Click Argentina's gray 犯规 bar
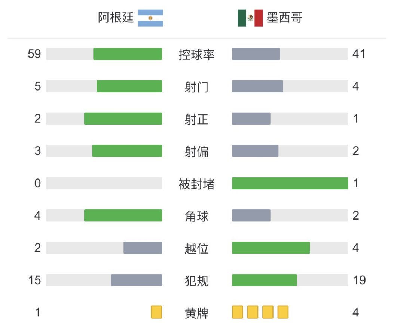 point(136,280)
